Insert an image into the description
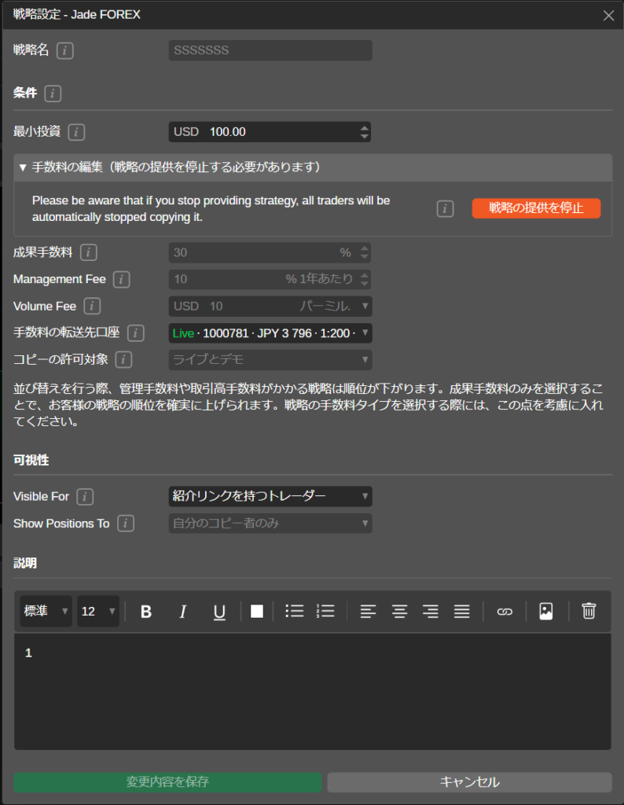Image resolution: width=624 pixels, height=805 pixels. click(x=546, y=612)
